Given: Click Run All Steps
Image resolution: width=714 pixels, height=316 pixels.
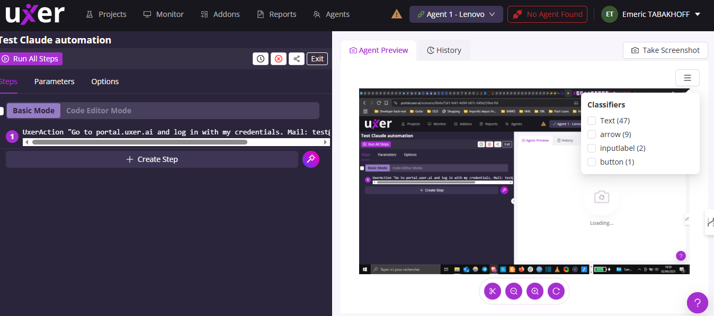Looking at the screenshot, I should pos(31,59).
